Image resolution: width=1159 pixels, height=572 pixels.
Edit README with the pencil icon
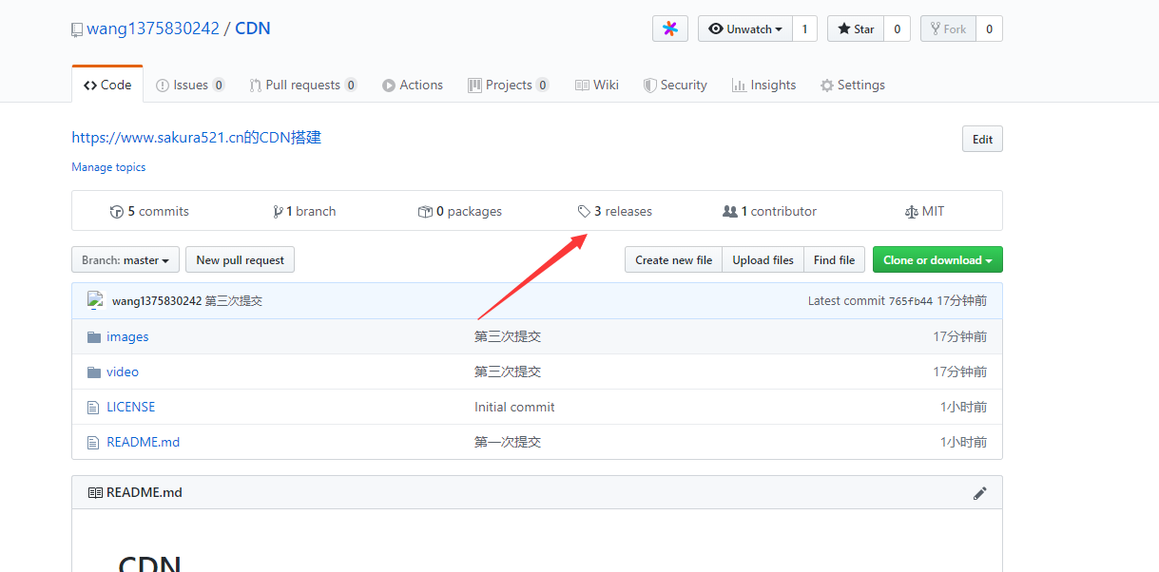point(979,493)
